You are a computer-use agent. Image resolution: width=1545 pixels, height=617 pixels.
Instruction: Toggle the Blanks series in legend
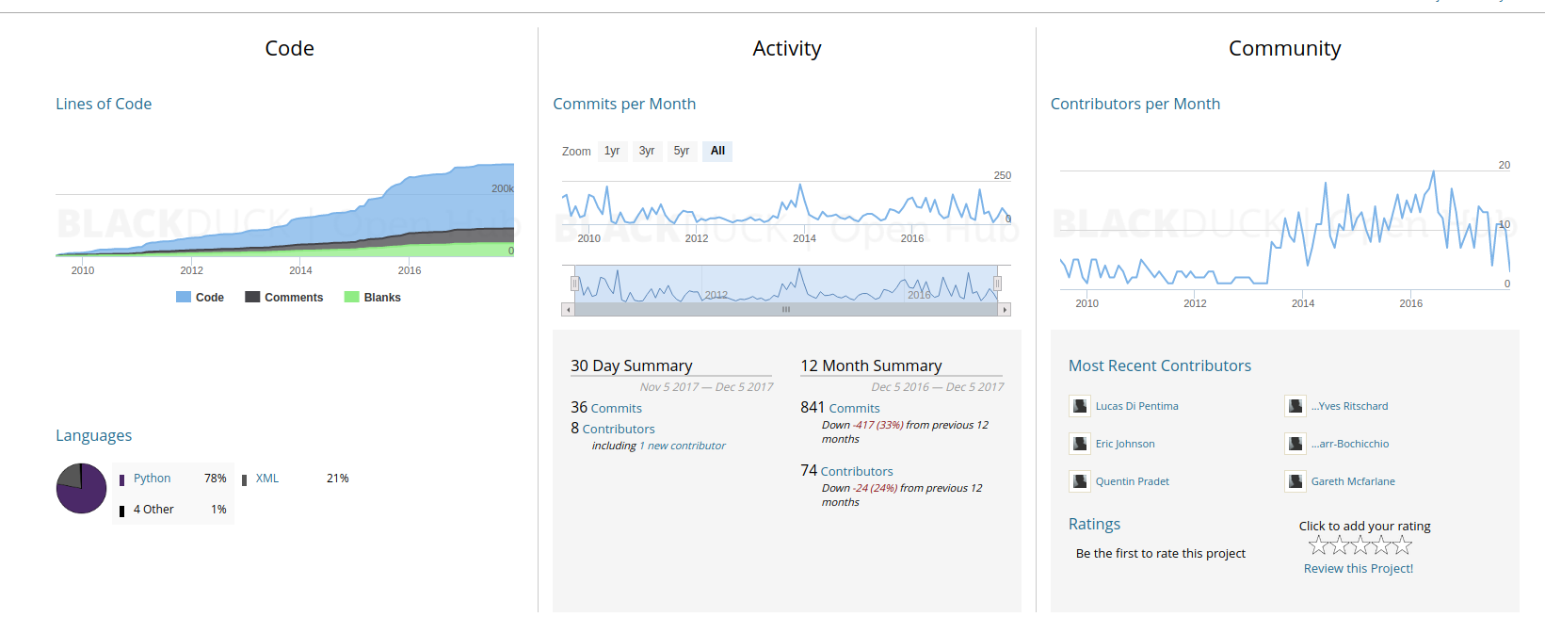[x=373, y=298]
